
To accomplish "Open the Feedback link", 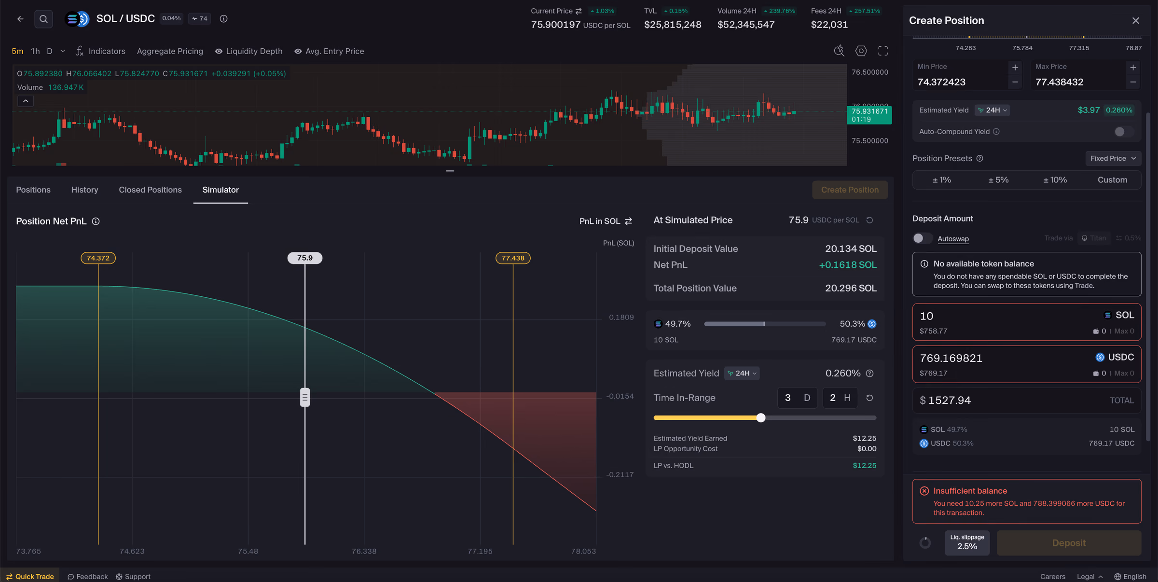I will click(87, 576).
